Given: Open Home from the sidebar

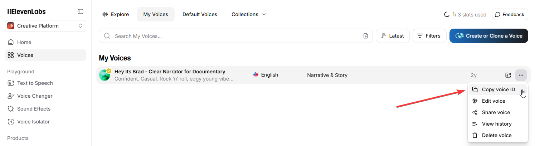Looking at the screenshot, I should point(24,42).
